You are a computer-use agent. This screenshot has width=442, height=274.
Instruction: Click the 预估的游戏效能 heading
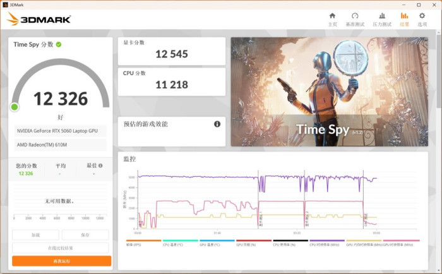(145, 124)
